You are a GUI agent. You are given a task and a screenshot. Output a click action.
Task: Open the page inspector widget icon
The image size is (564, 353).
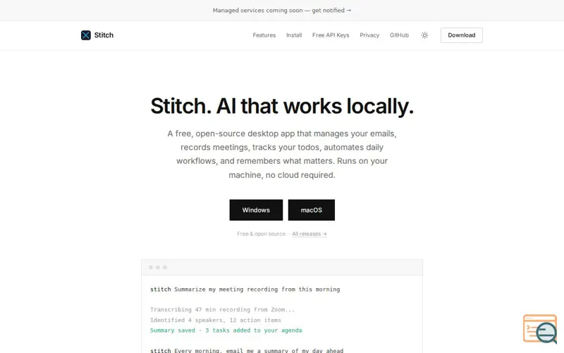(x=540, y=329)
